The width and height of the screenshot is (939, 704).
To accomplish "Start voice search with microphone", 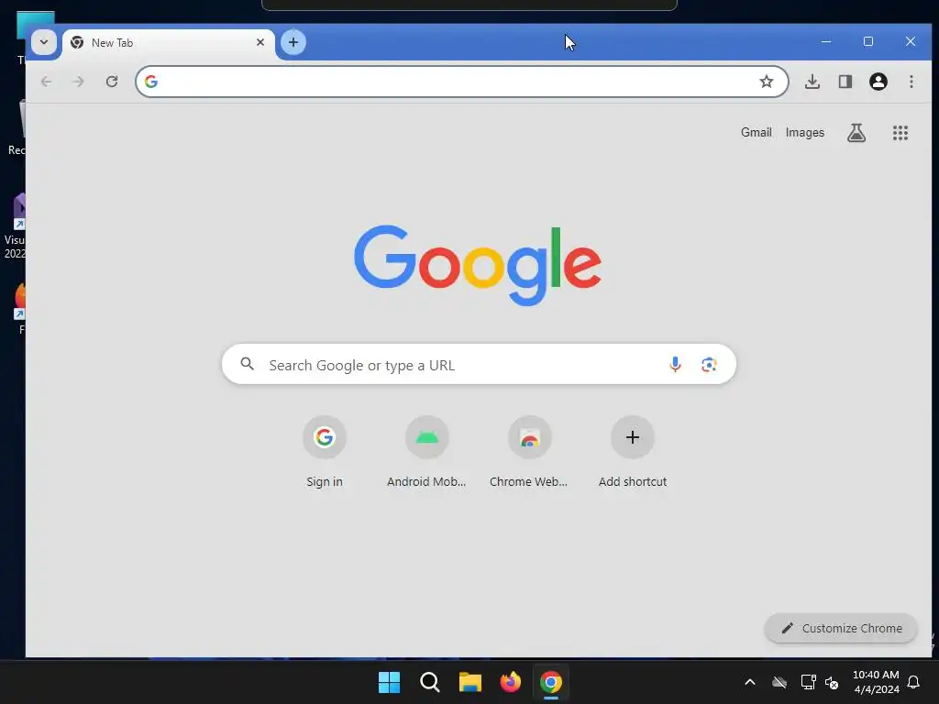I will point(675,364).
